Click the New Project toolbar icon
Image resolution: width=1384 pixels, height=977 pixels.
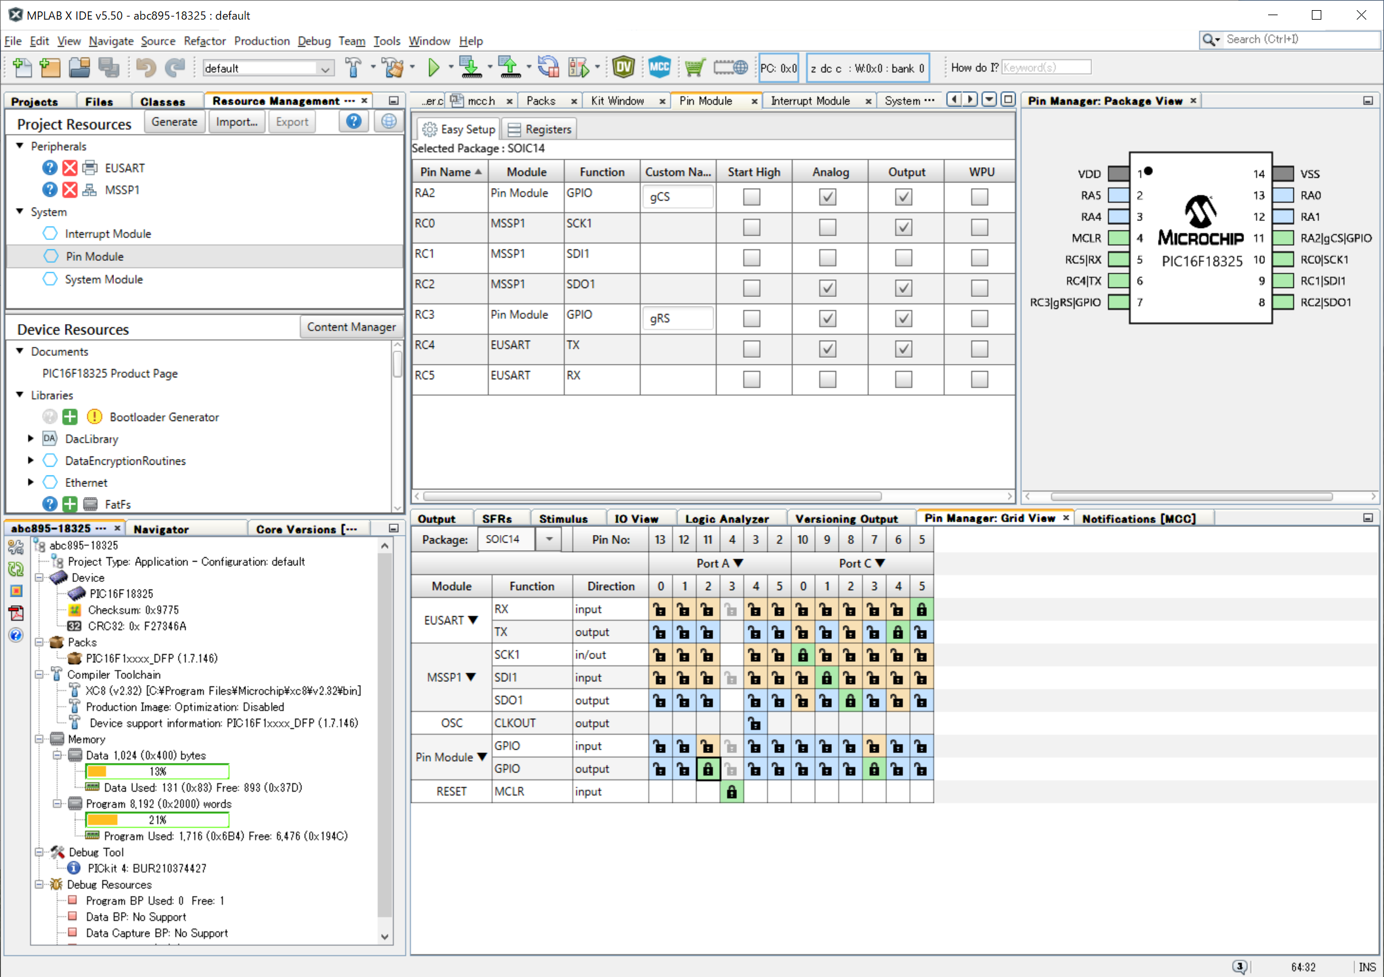coord(50,67)
